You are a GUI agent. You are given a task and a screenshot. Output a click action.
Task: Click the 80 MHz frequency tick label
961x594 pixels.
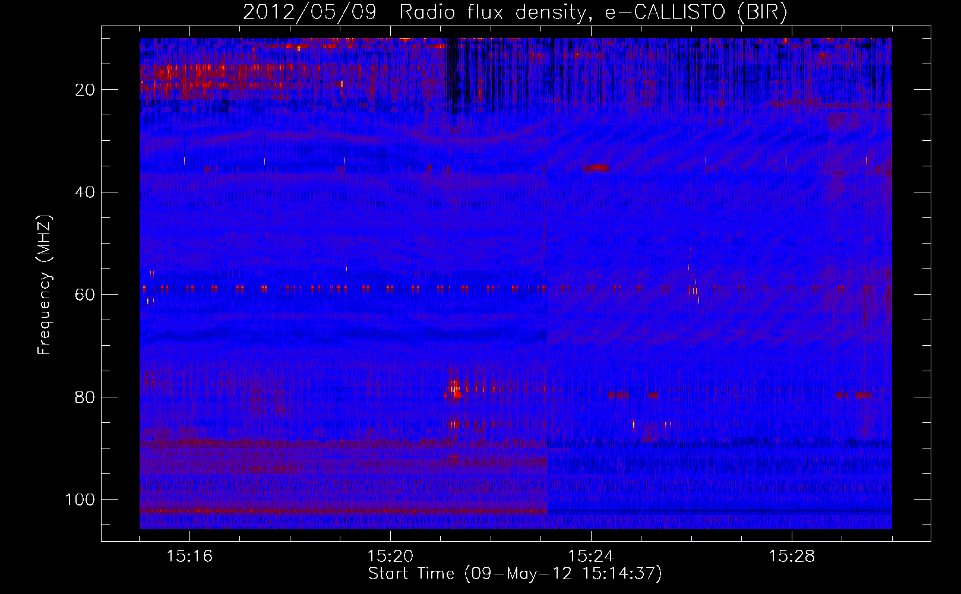click(x=85, y=397)
